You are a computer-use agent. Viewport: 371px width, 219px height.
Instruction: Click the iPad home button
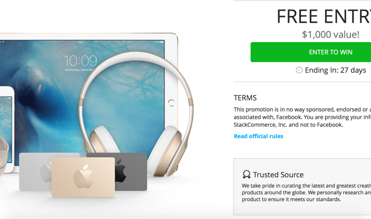tap(171, 103)
